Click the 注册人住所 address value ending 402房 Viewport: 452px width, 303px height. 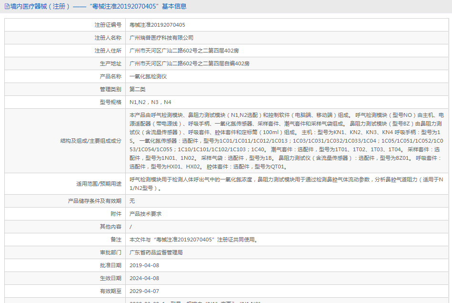point(184,51)
